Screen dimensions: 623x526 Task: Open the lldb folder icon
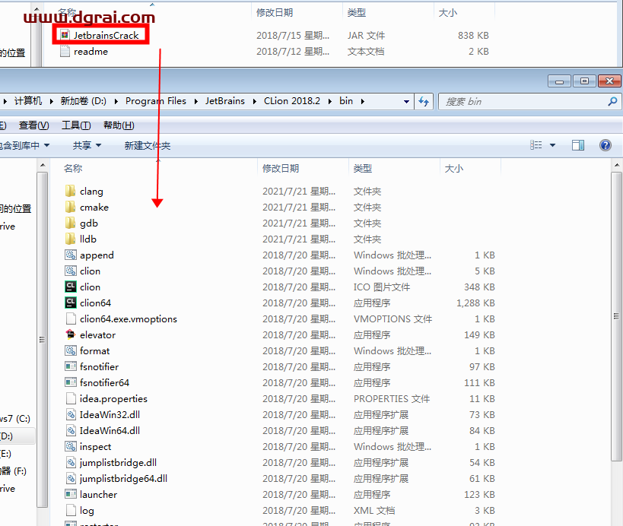coord(70,239)
